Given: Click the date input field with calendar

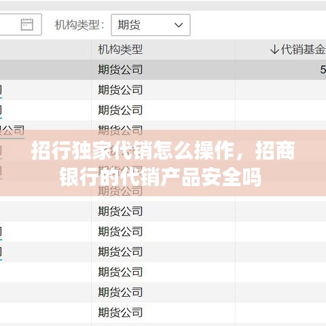Looking at the screenshot, I should tap(20, 24).
